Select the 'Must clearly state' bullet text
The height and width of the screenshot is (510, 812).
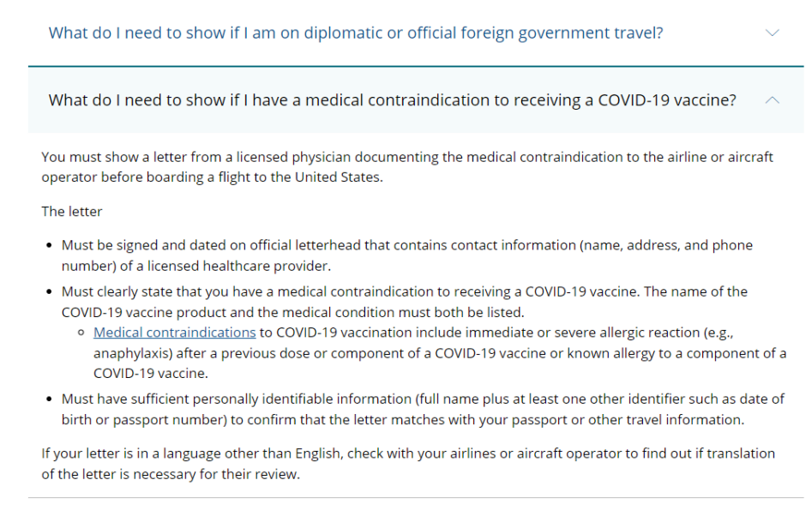click(x=404, y=302)
